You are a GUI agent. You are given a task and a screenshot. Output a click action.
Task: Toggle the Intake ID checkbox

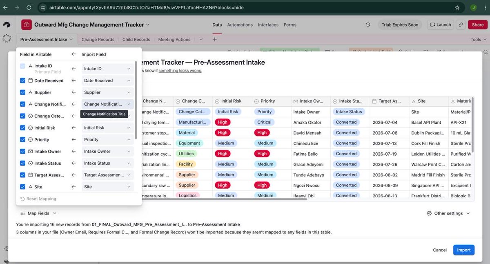[x=22, y=66]
